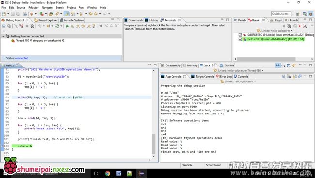
Task: Switch to the Registers tab
Action: pos(276,20)
